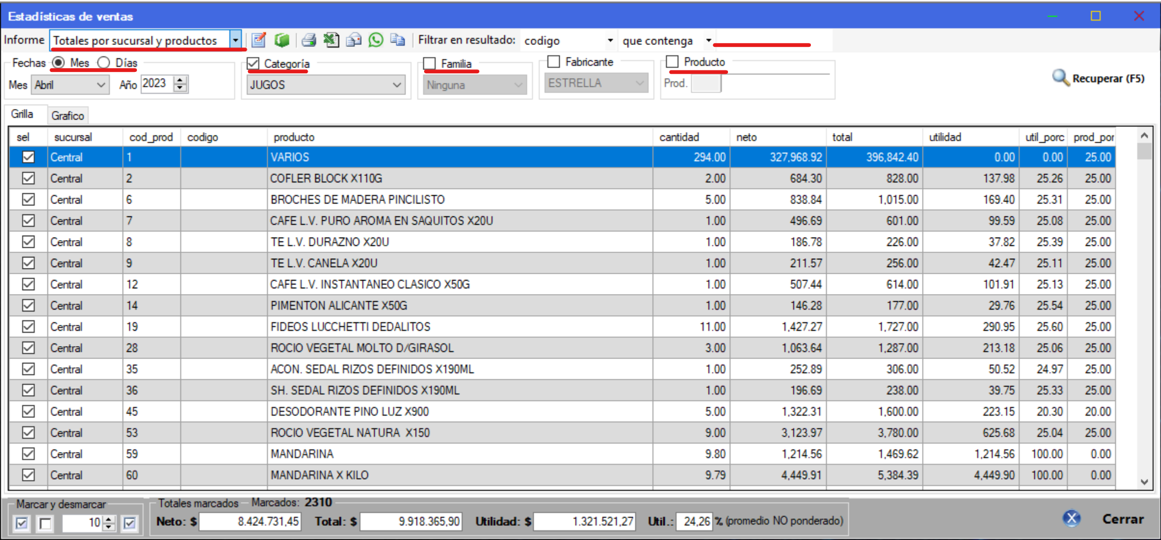This screenshot has height=540, width=1161.
Task: Click the edit report icon with pencil
Action: (258, 40)
